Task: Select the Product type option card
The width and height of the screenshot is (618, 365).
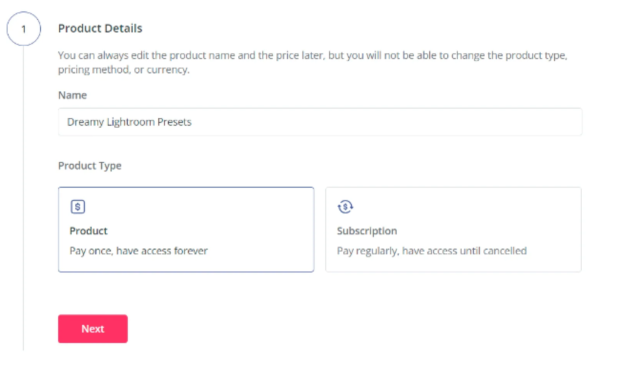Action: pos(186,230)
